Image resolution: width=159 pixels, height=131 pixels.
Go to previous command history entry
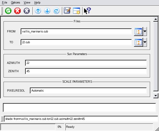[38, 11]
